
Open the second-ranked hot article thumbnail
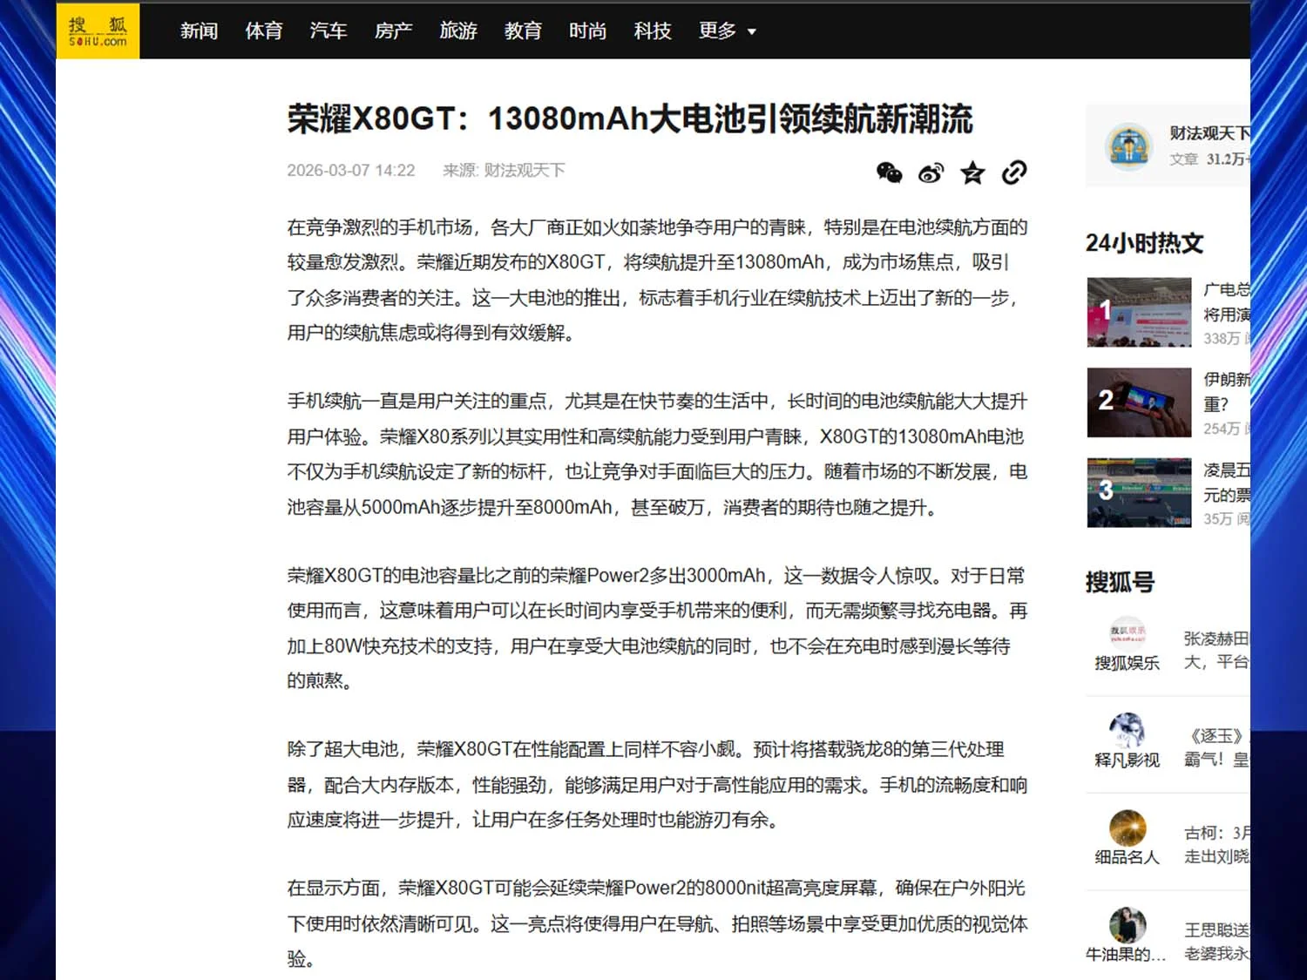click(1139, 402)
